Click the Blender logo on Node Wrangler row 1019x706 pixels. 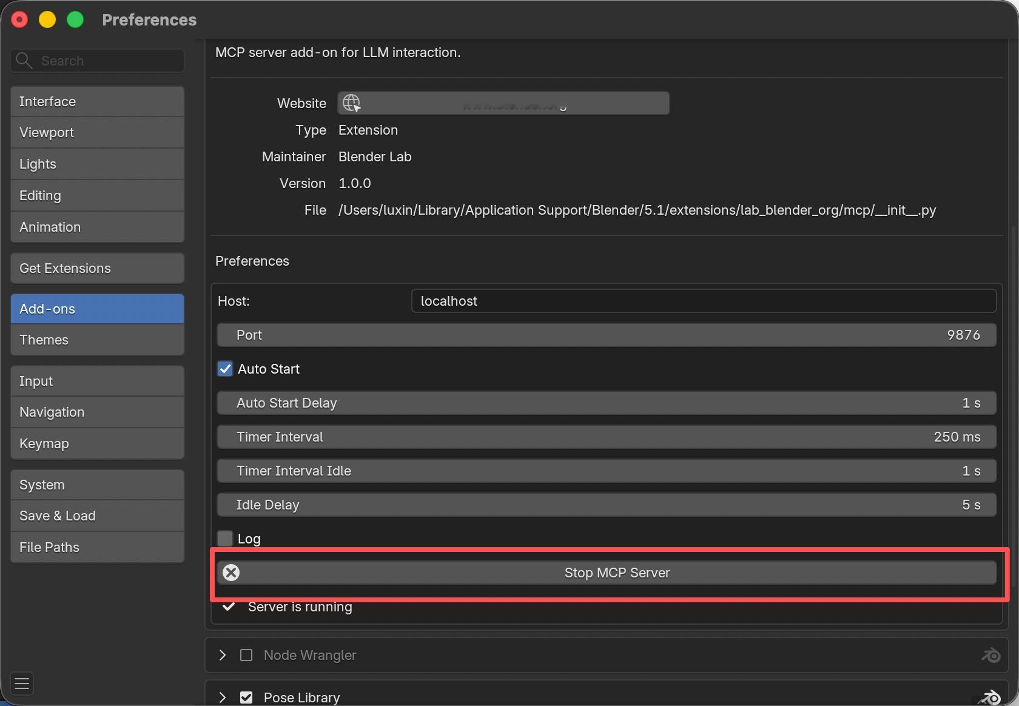coord(990,655)
